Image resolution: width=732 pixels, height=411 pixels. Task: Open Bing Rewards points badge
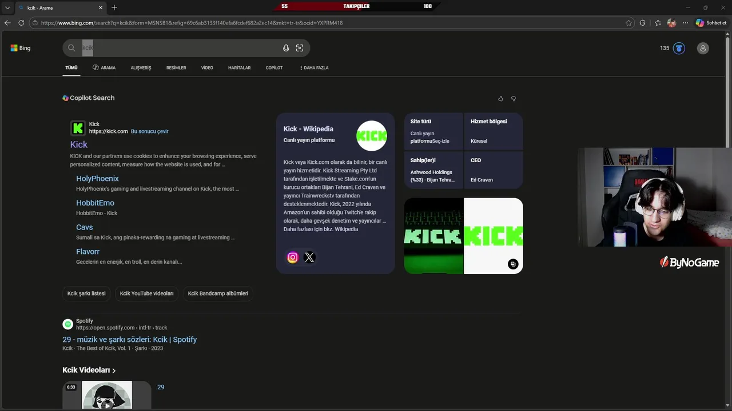point(673,48)
